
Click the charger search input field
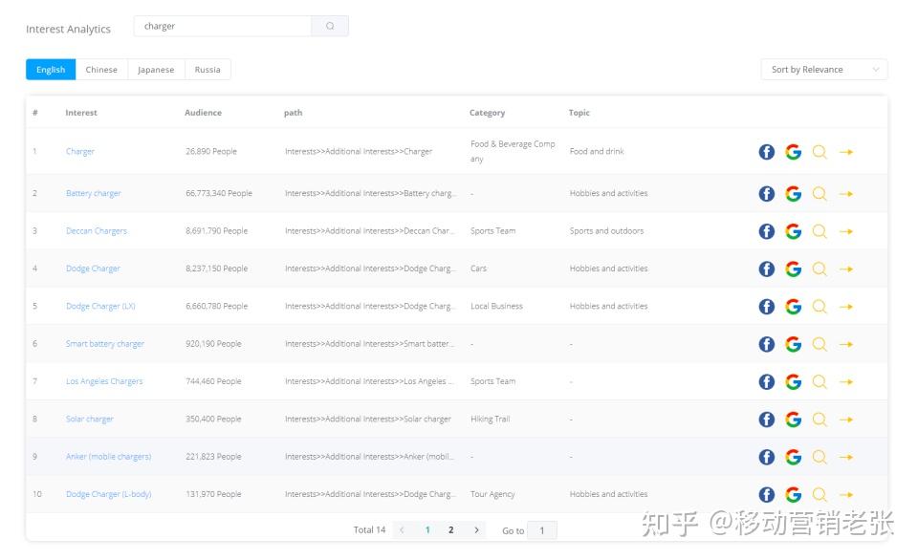click(x=223, y=27)
